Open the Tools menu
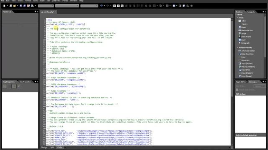The width and height of the screenshot is (268, 150). coord(35,1)
